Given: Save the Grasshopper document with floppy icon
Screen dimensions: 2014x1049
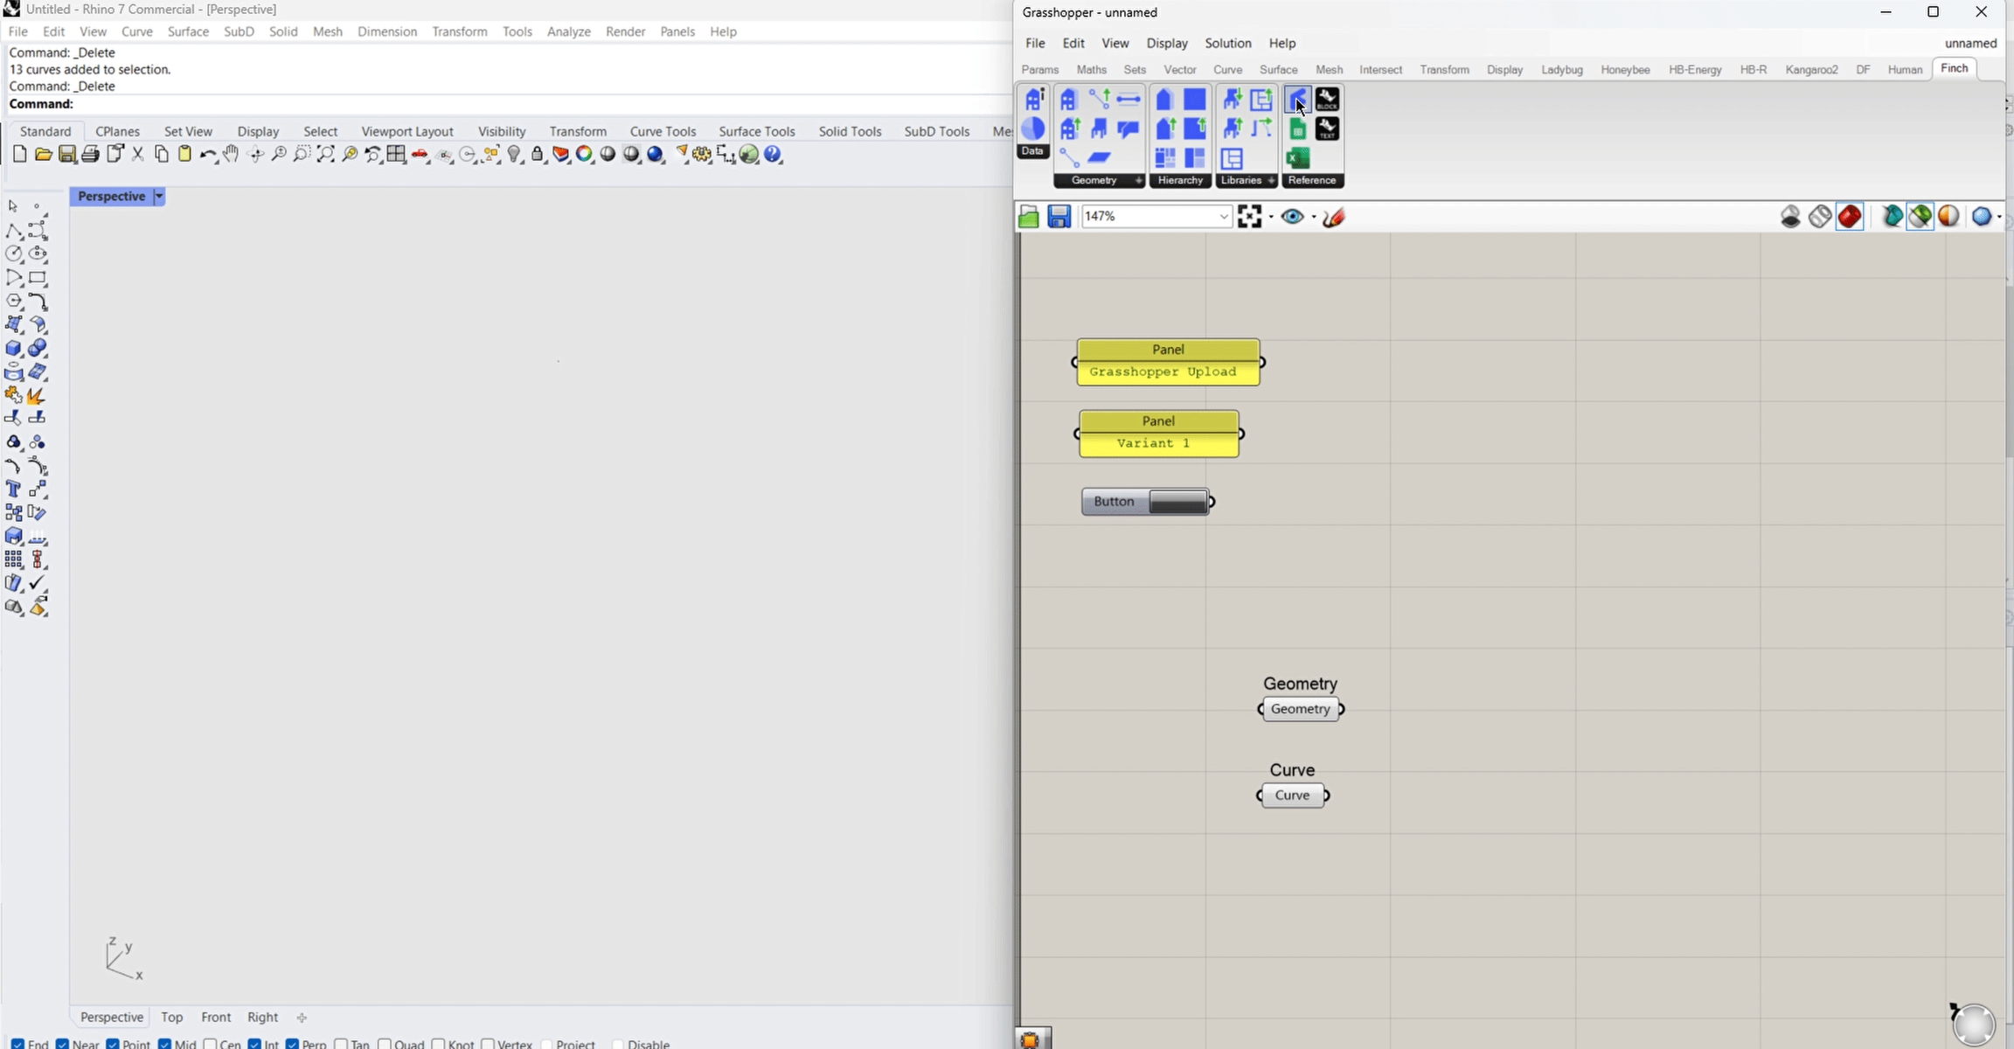Looking at the screenshot, I should [1059, 217].
